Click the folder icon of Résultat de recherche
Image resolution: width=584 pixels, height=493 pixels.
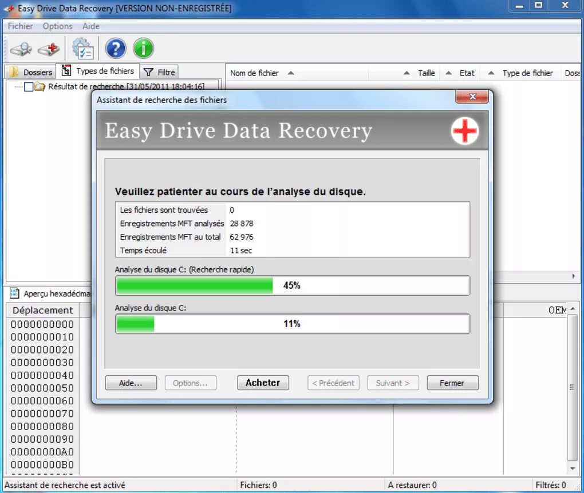point(40,87)
